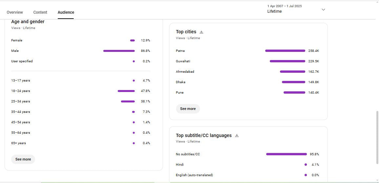Click the Top cities card heading
Screen dimensions: 379x183
[x=186, y=32]
